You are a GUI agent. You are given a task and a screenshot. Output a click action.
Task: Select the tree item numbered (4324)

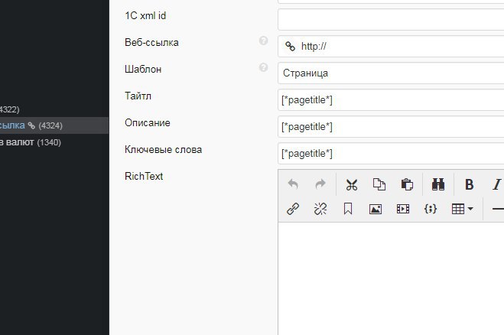pos(31,125)
